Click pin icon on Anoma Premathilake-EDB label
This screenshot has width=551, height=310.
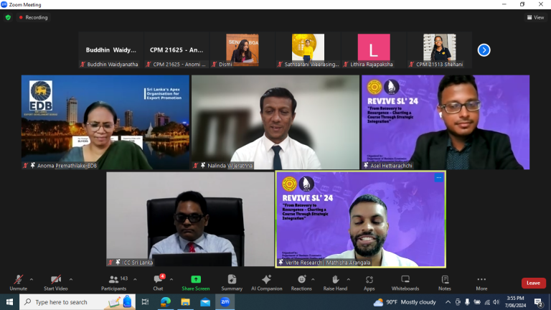pyautogui.click(x=33, y=165)
